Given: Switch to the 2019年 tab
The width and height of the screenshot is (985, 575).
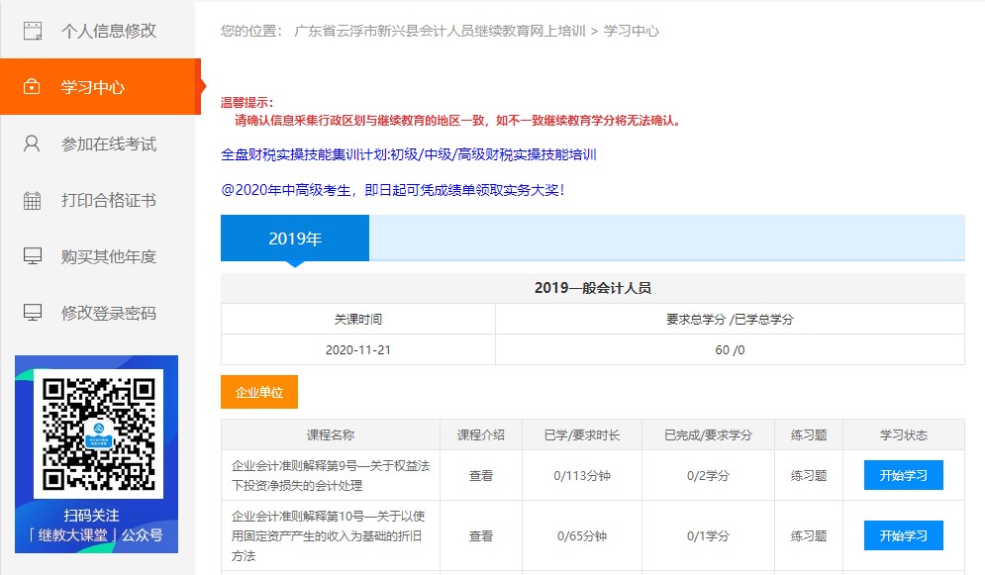Looking at the screenshot, I should click(294, 237).
